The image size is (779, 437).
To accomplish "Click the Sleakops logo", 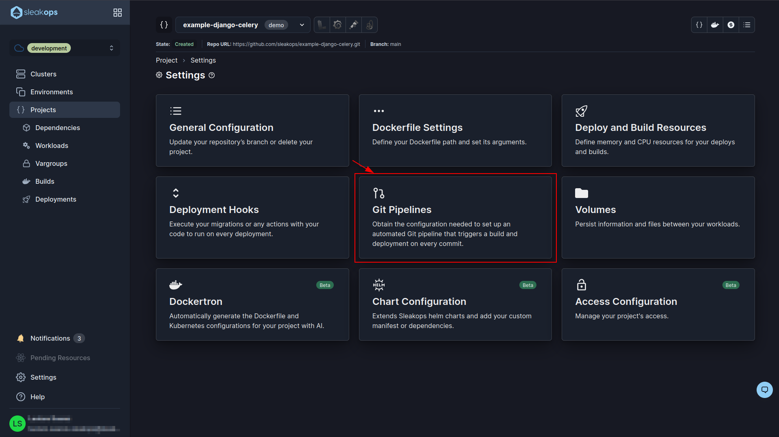I will [x=34, y=12].
